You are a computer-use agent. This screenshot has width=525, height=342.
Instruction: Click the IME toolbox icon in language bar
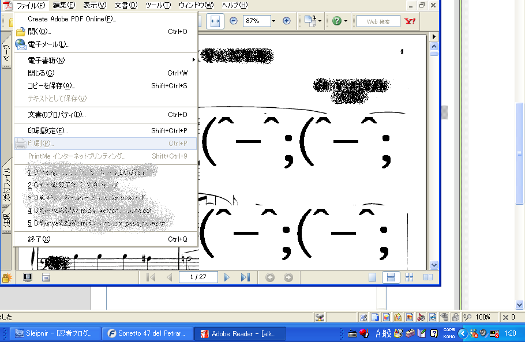click(410, 333)
